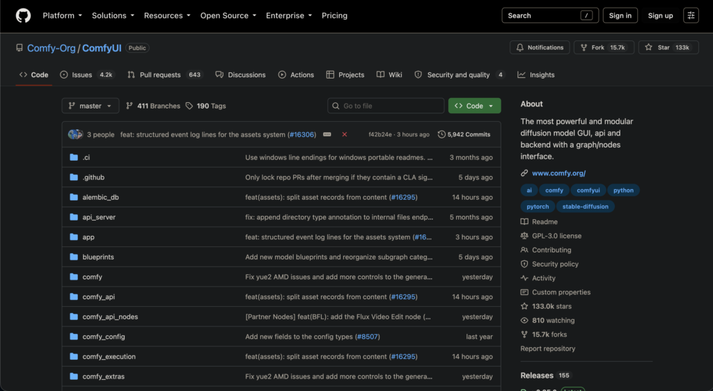
Task: Open the comfy_execution folder name
Action: (x=109, y=356)
